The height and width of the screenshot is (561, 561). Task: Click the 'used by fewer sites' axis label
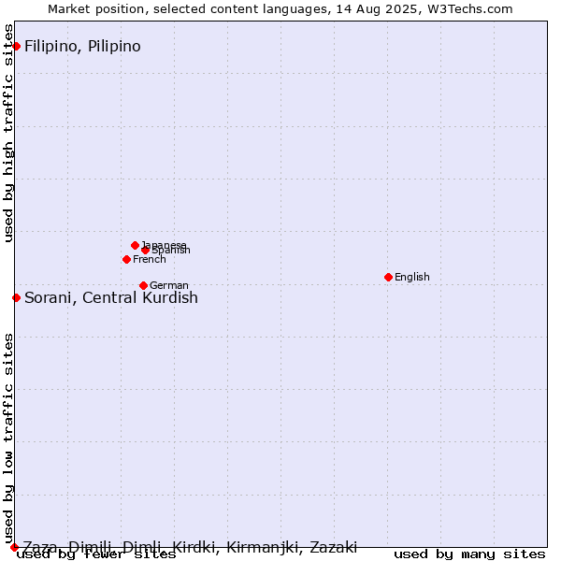click(x=96, y=554)
